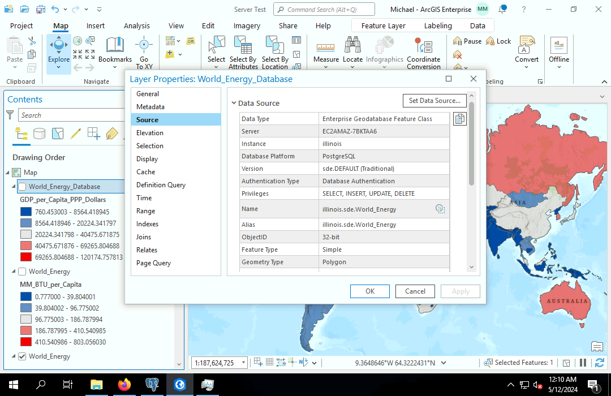Collapse the Map tree node

(x=8, y=173)
